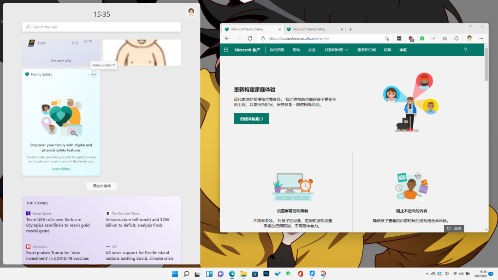Open the volume icon in system tray

point(461,274)
